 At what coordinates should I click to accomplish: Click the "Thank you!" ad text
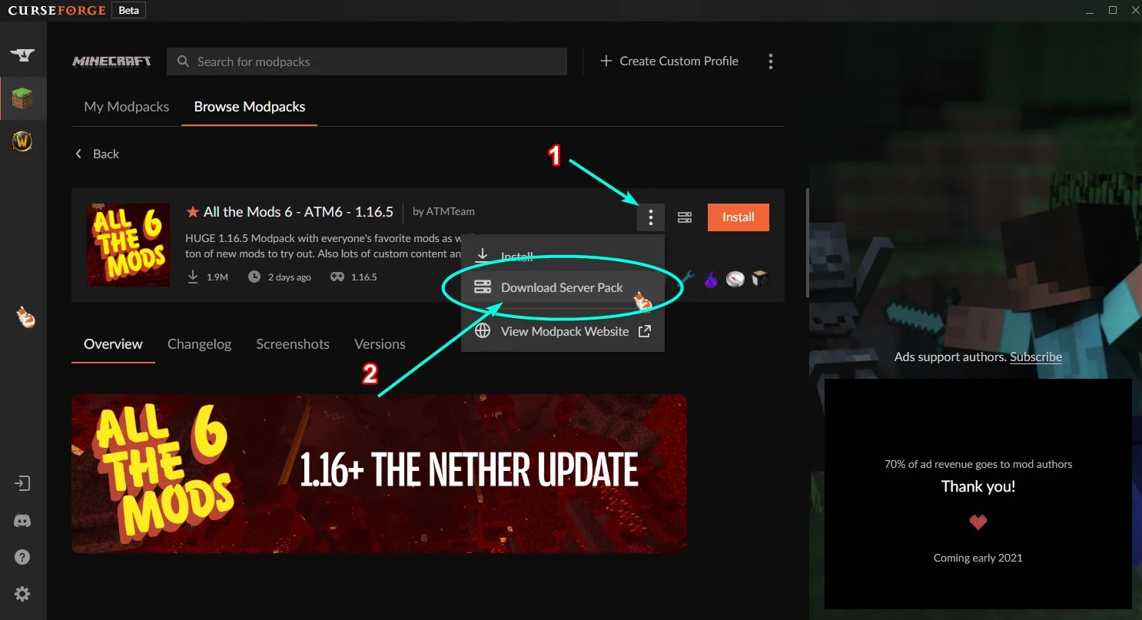978,486
